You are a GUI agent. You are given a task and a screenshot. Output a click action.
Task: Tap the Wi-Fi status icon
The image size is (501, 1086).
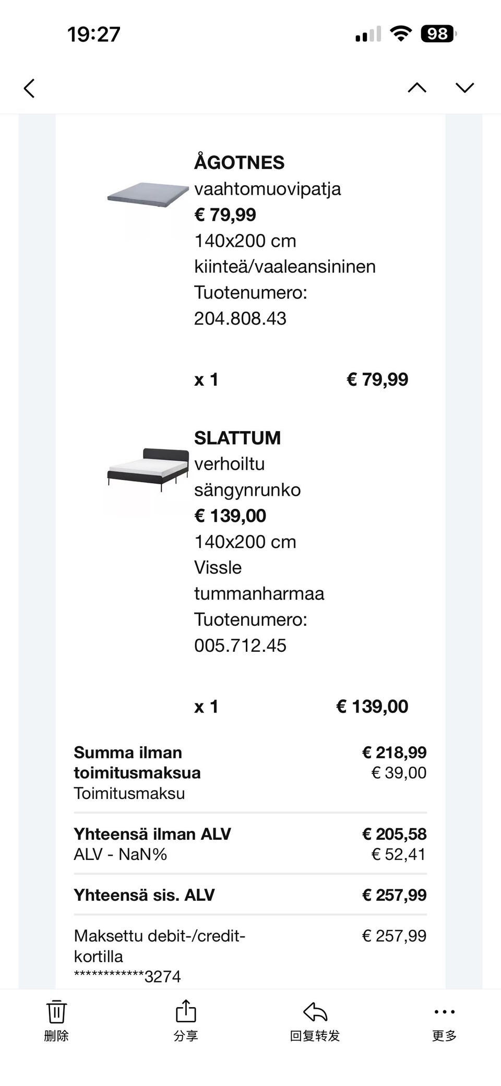pos(401,34)
